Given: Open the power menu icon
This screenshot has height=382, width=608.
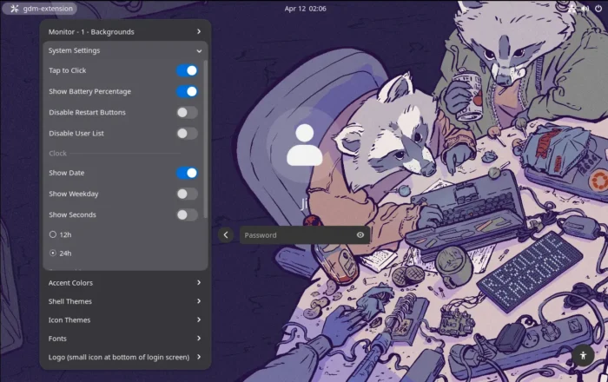Looking at the screenshot, I should 598,9.
